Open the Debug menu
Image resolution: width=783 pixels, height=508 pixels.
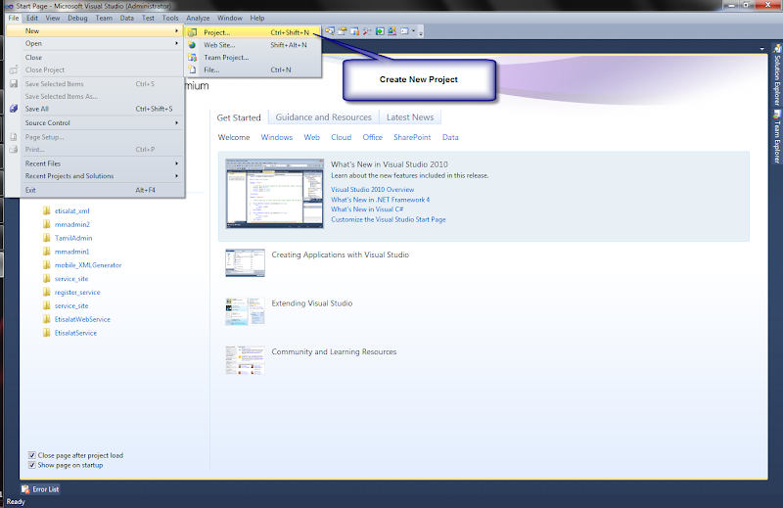[x=77, y=18]
